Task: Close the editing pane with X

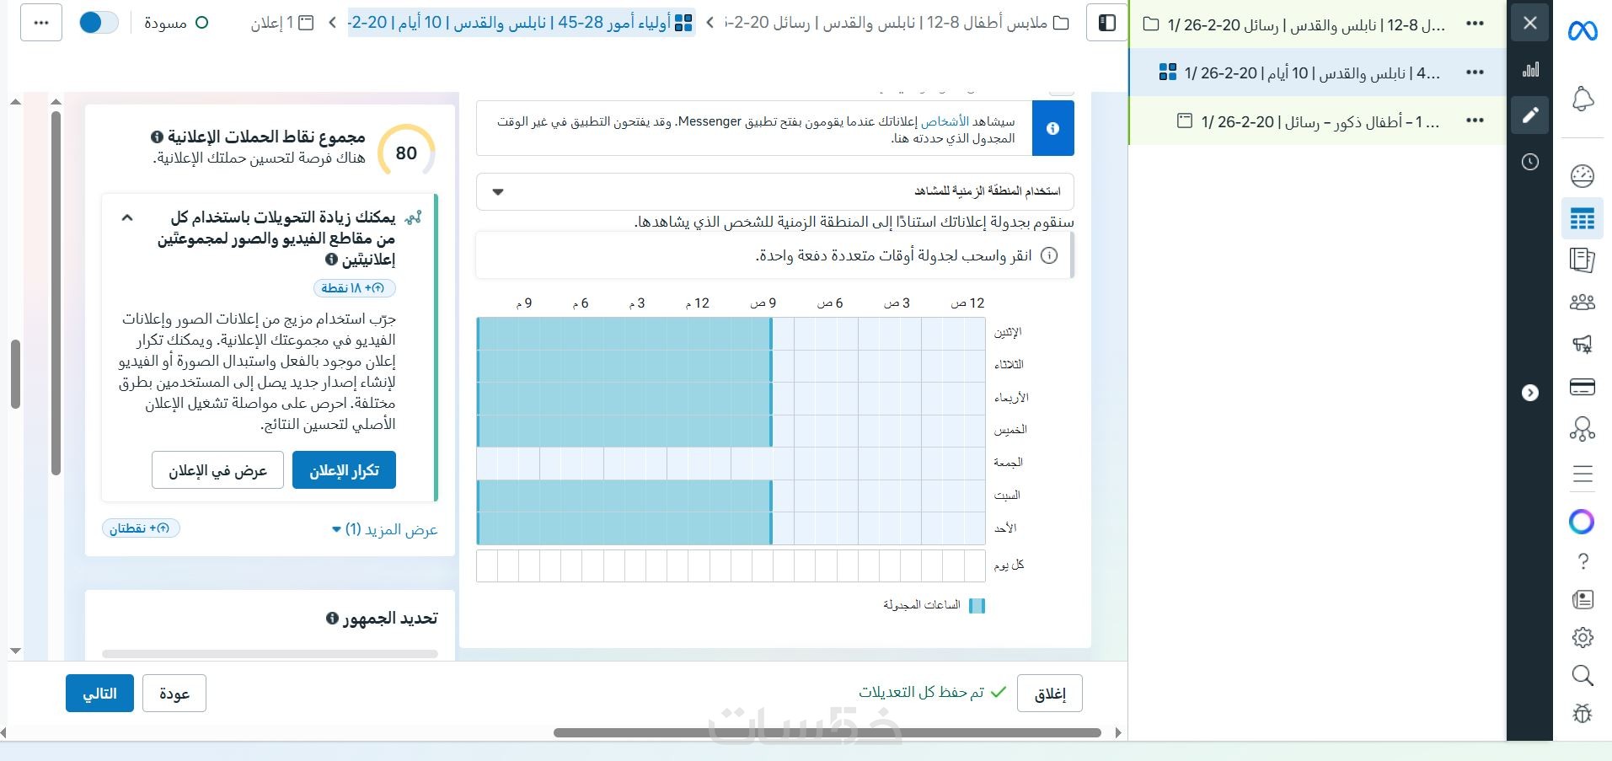Action: pos(1530,23)
